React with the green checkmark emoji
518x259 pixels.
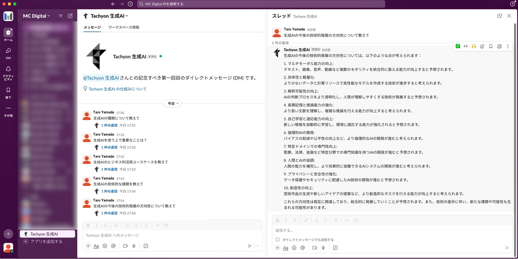click(x=458, y=46)
